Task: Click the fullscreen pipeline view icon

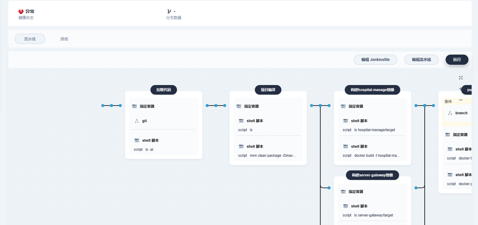Action: pyautogui.click(x=461, y=78)
